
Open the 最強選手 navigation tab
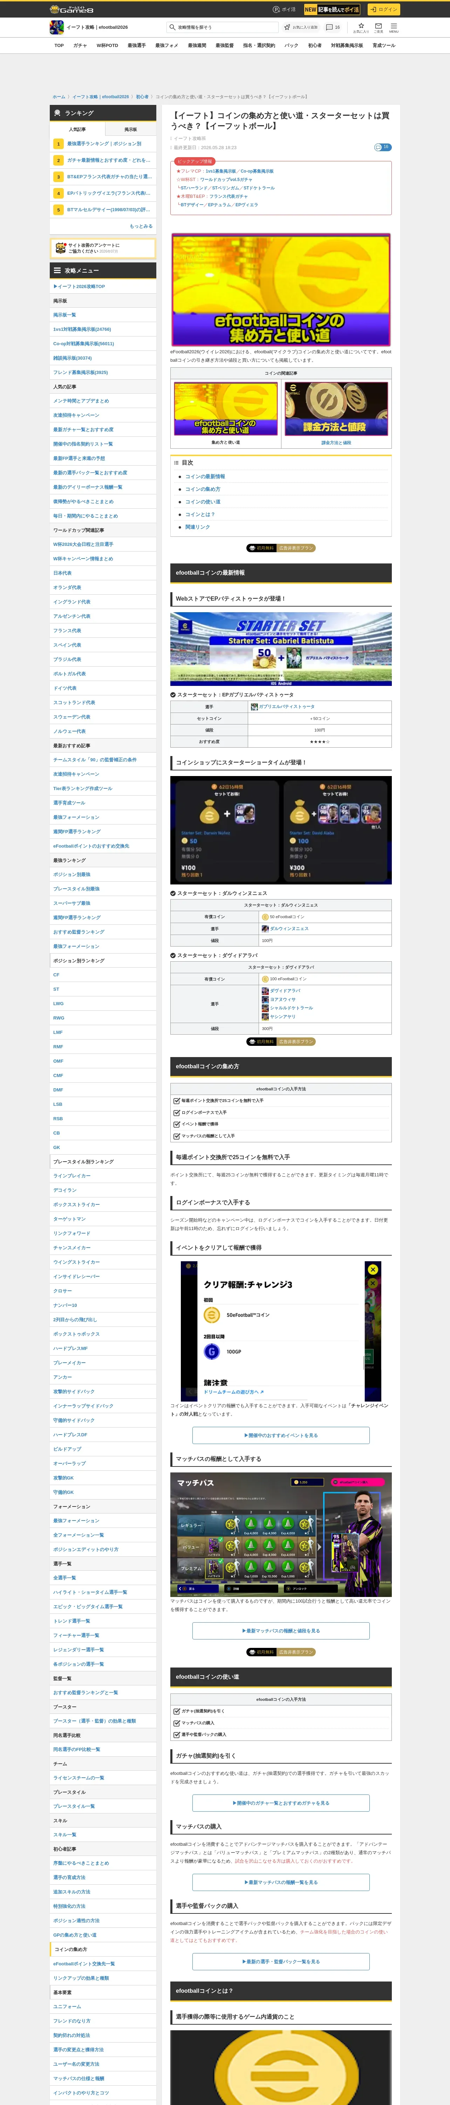click(x=136, y=46)
